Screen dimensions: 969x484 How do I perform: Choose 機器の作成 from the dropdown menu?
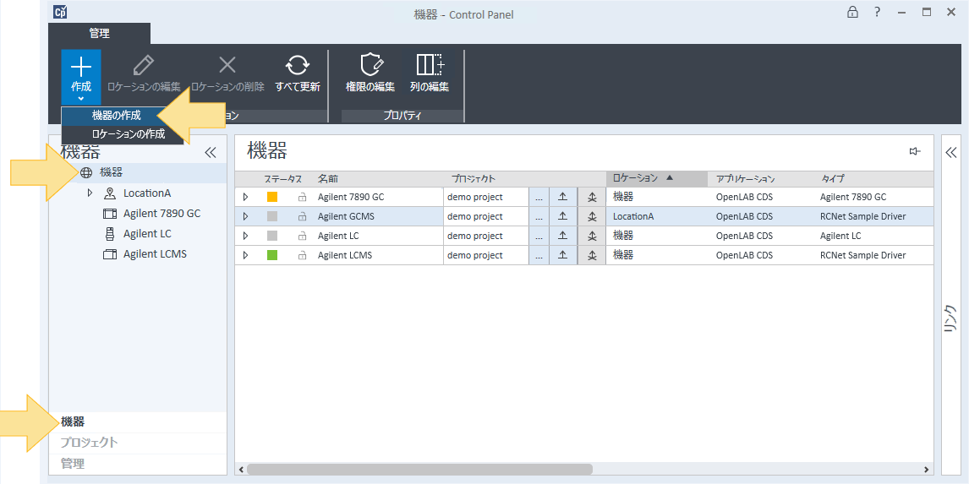116,116
